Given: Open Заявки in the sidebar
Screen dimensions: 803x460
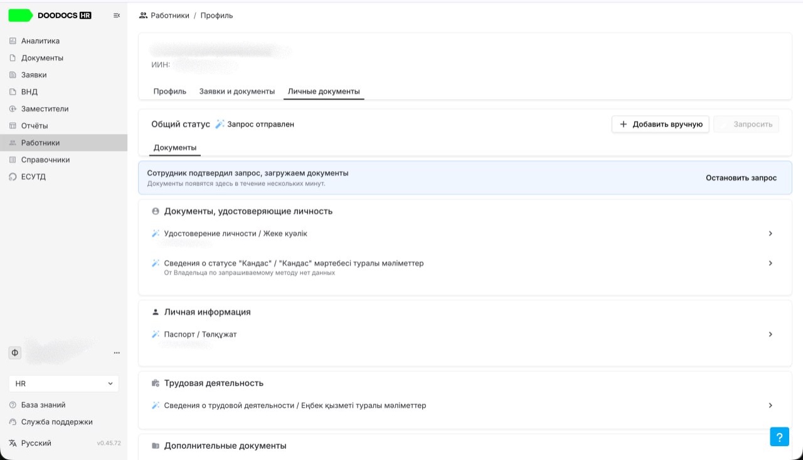Looking at the screenshot, I should click(34, 75).
